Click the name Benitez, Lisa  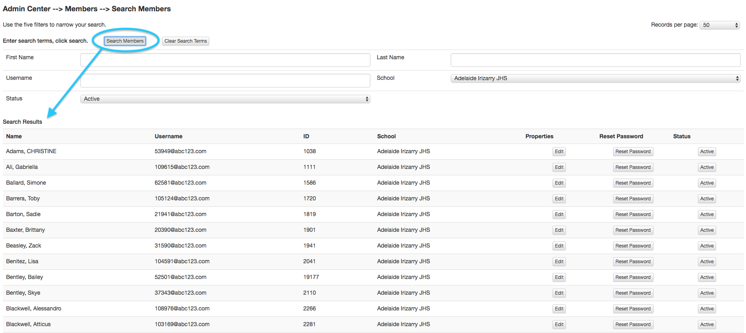tap(22, 261)
